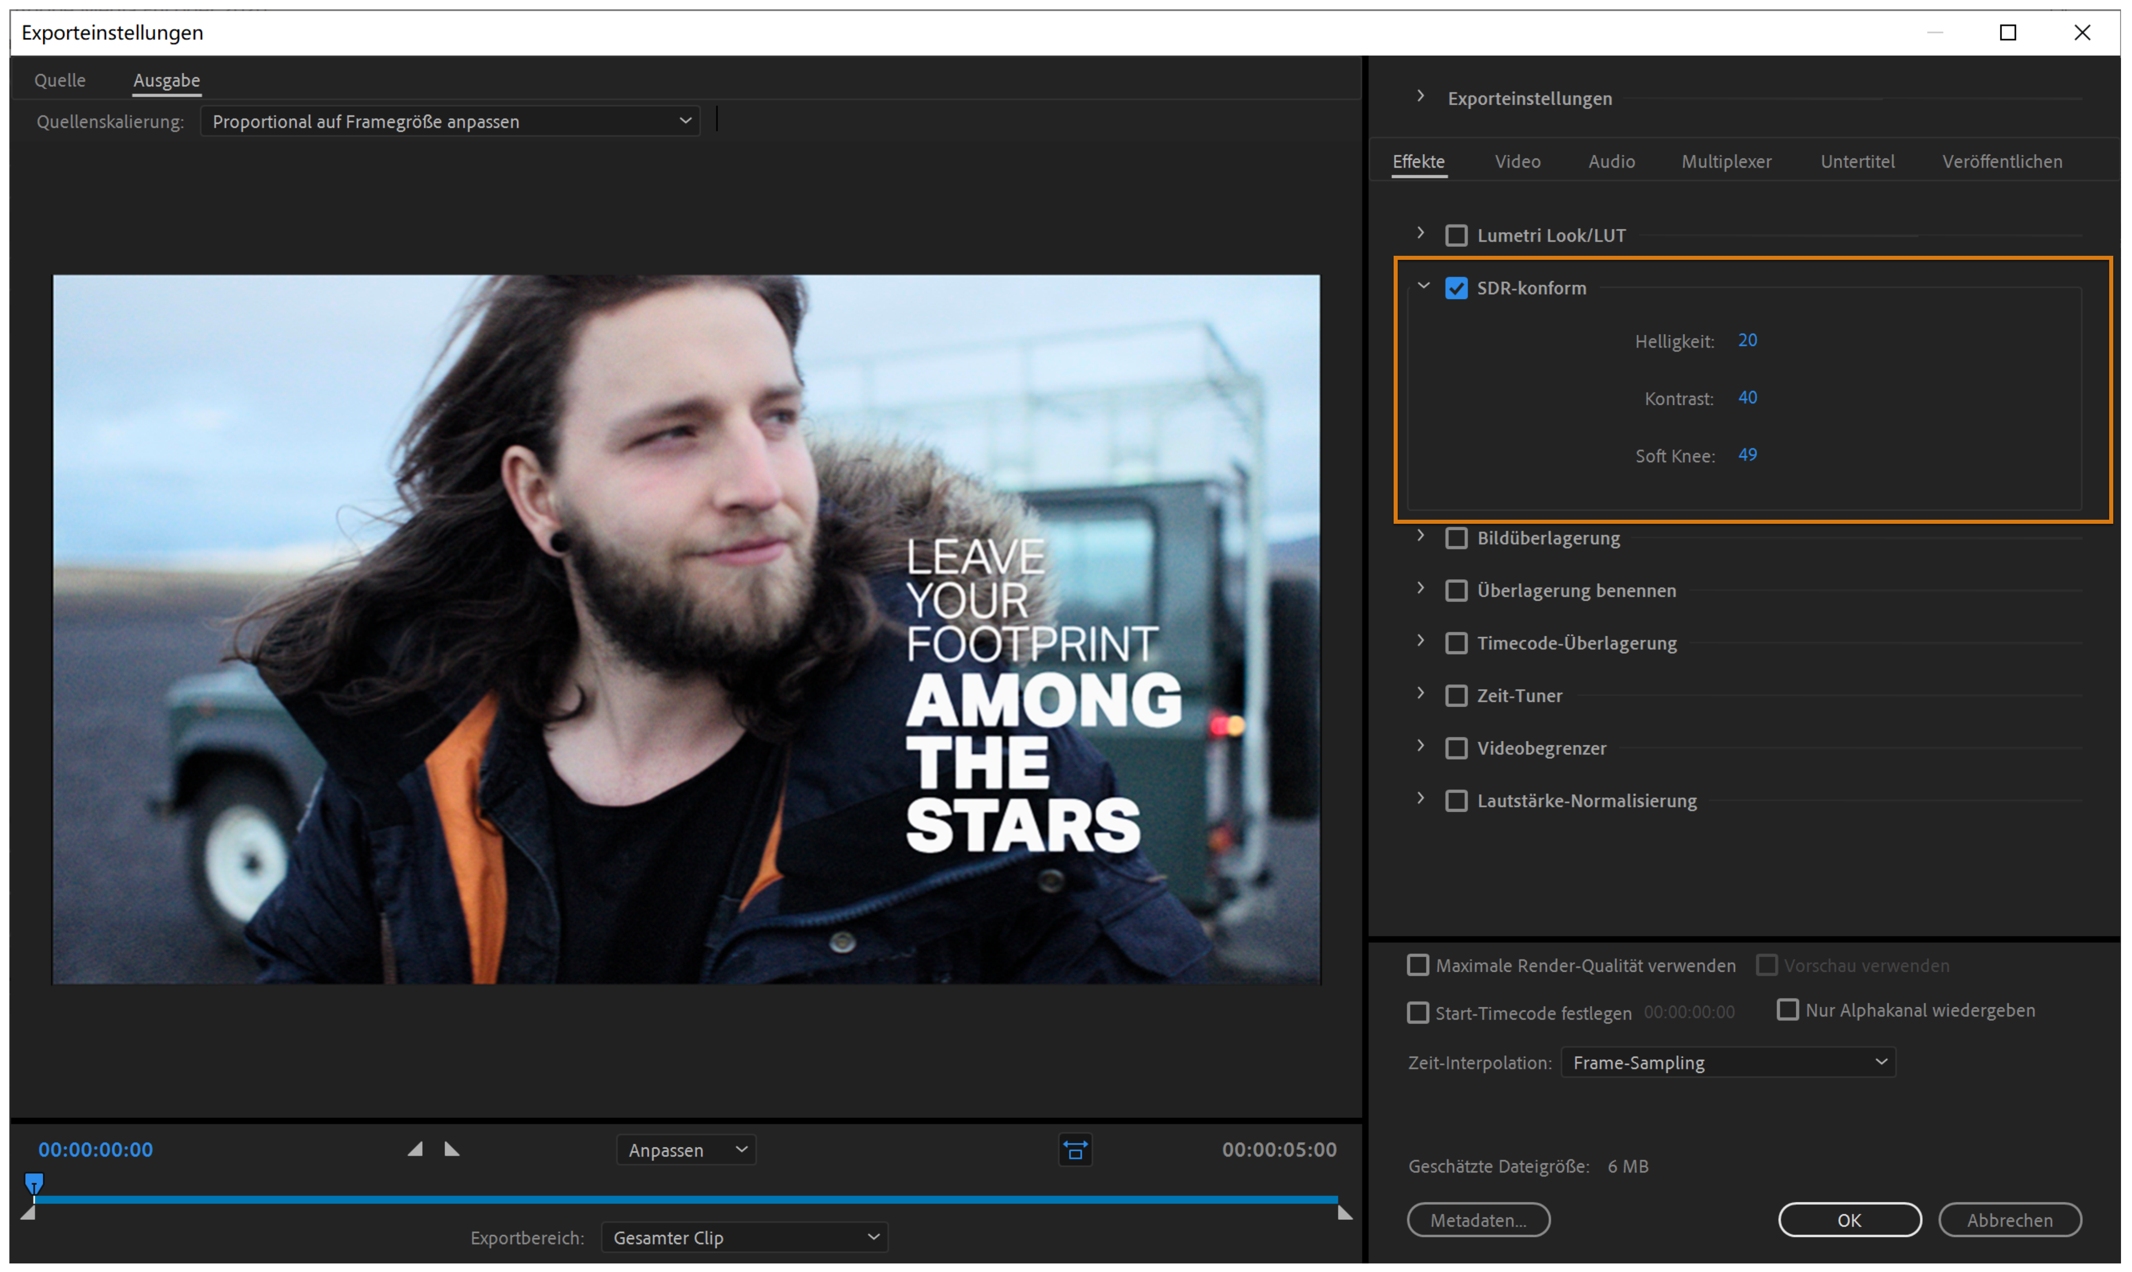Open the Quellenskalierung dropdown

coord(450,122)
